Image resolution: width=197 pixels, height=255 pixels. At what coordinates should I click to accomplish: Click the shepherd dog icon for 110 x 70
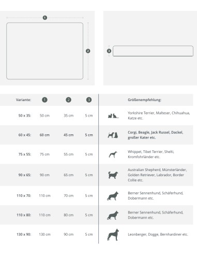coord(113,196)
